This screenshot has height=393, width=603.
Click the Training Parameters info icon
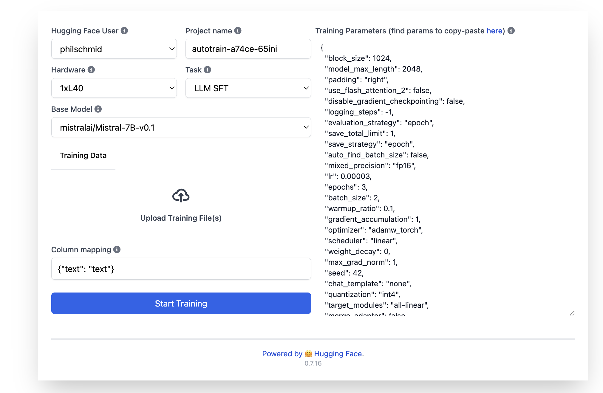[511, 31]
